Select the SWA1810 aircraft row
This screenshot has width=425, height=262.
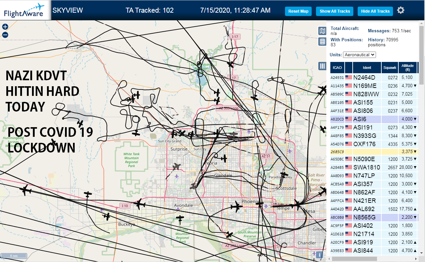(374, 167)
